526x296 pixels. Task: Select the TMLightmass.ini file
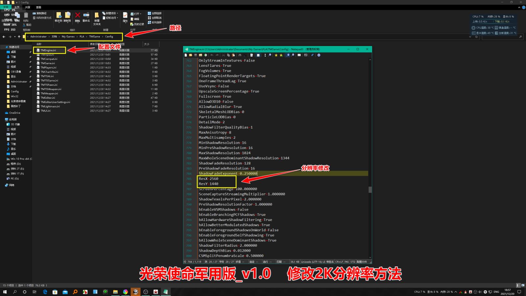point(50,106)
